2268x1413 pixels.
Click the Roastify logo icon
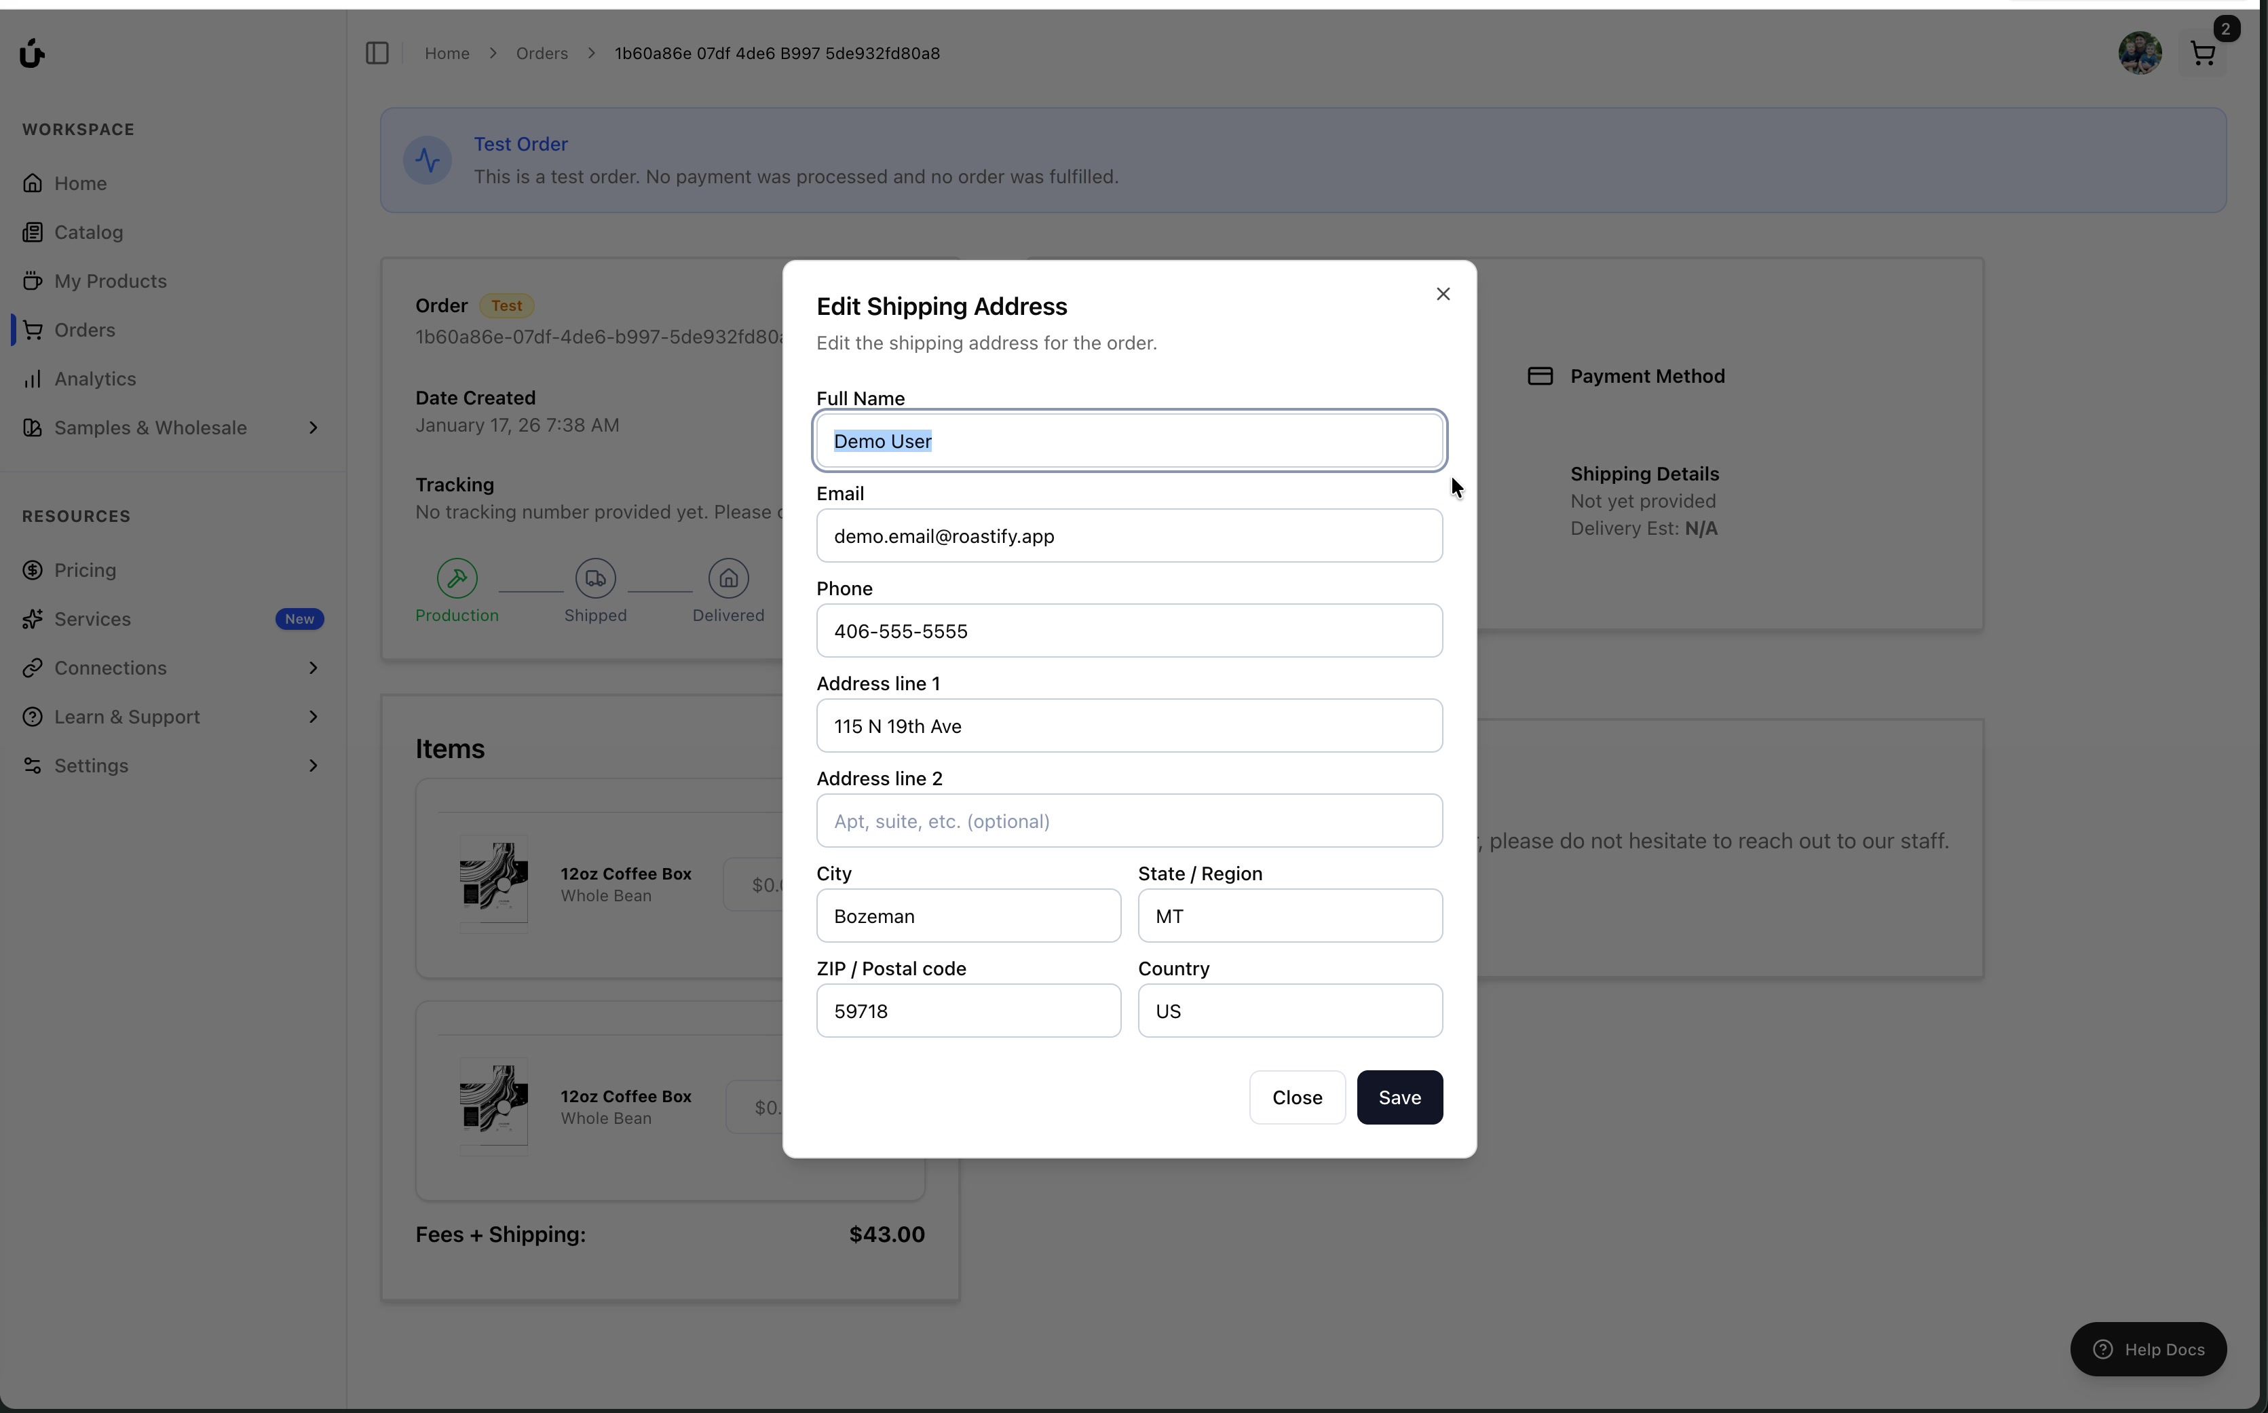point(32,53)
